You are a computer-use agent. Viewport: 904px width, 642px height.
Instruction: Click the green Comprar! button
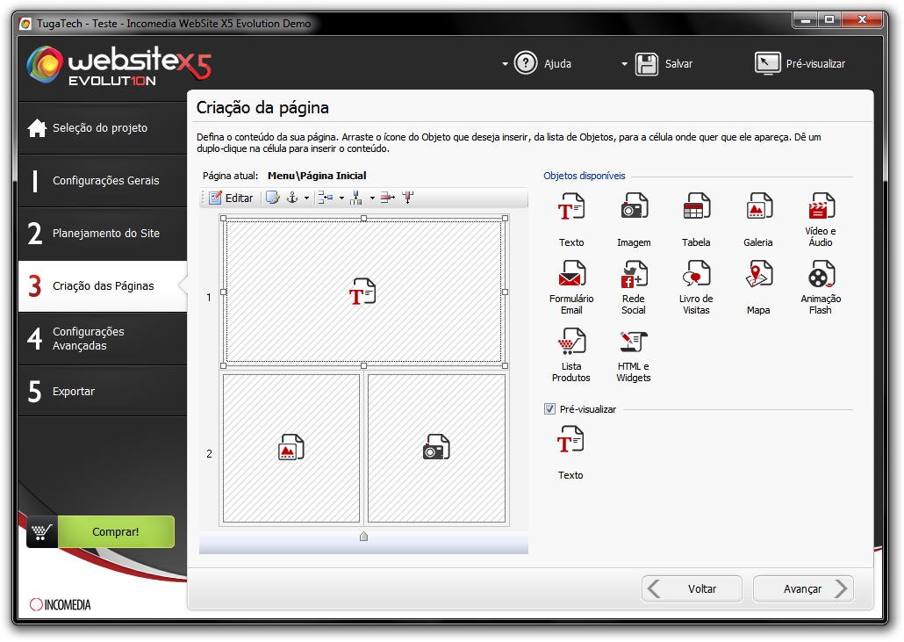point(116,531)
